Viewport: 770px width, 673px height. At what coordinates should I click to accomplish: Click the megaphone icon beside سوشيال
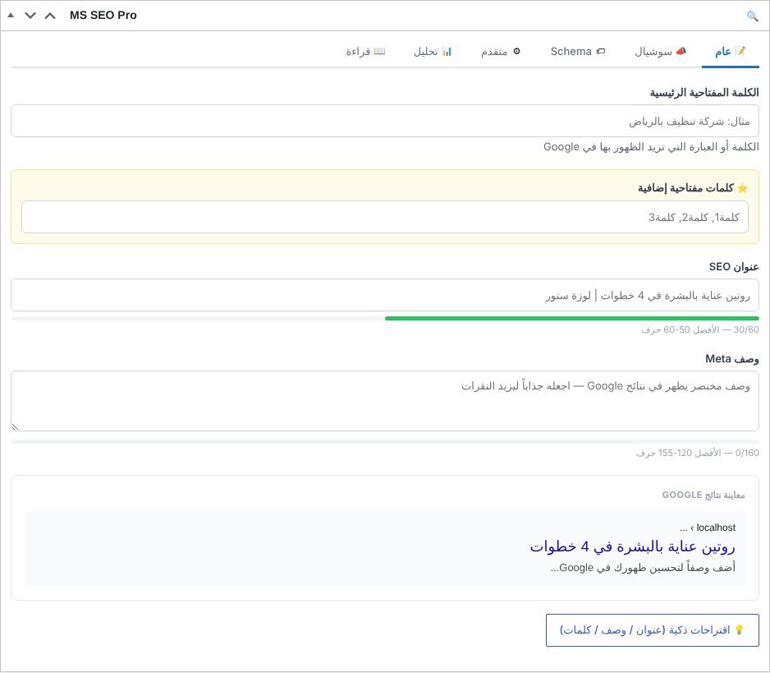click(x=681, y=51)
